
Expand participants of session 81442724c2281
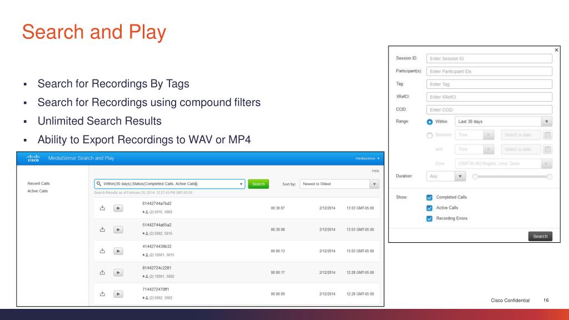tap(144, 276)
